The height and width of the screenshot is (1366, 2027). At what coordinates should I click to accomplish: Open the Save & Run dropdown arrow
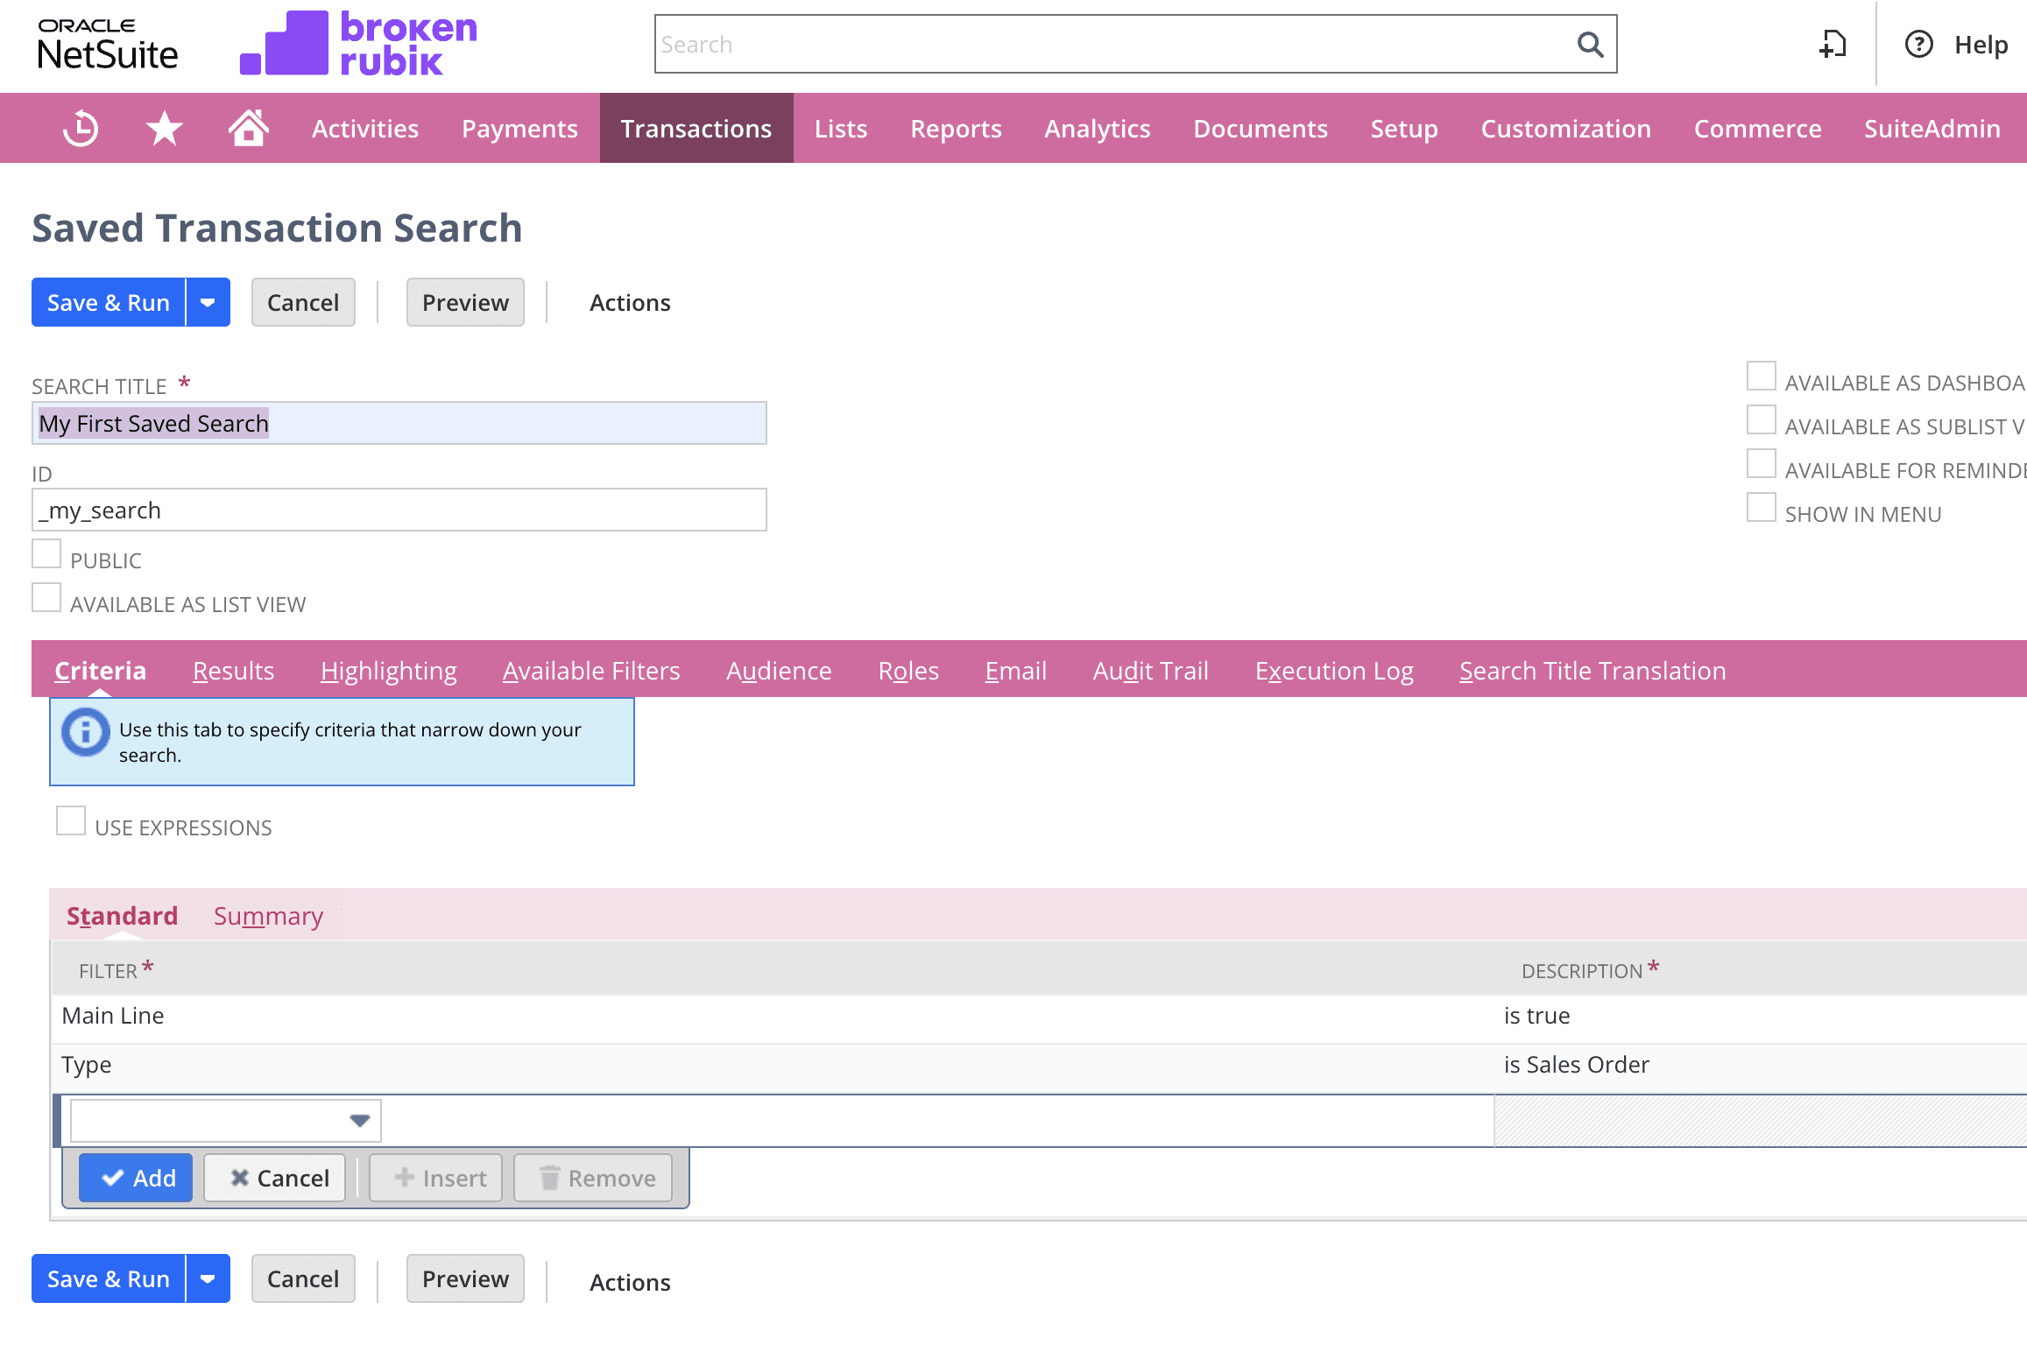click(x=208, y=302)
